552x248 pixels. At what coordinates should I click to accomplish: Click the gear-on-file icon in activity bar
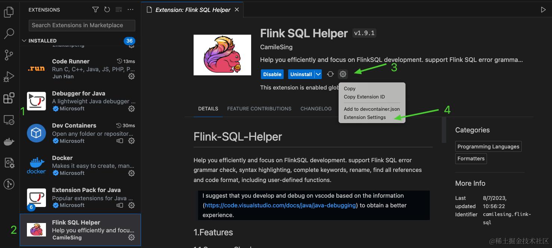(9, 163)
